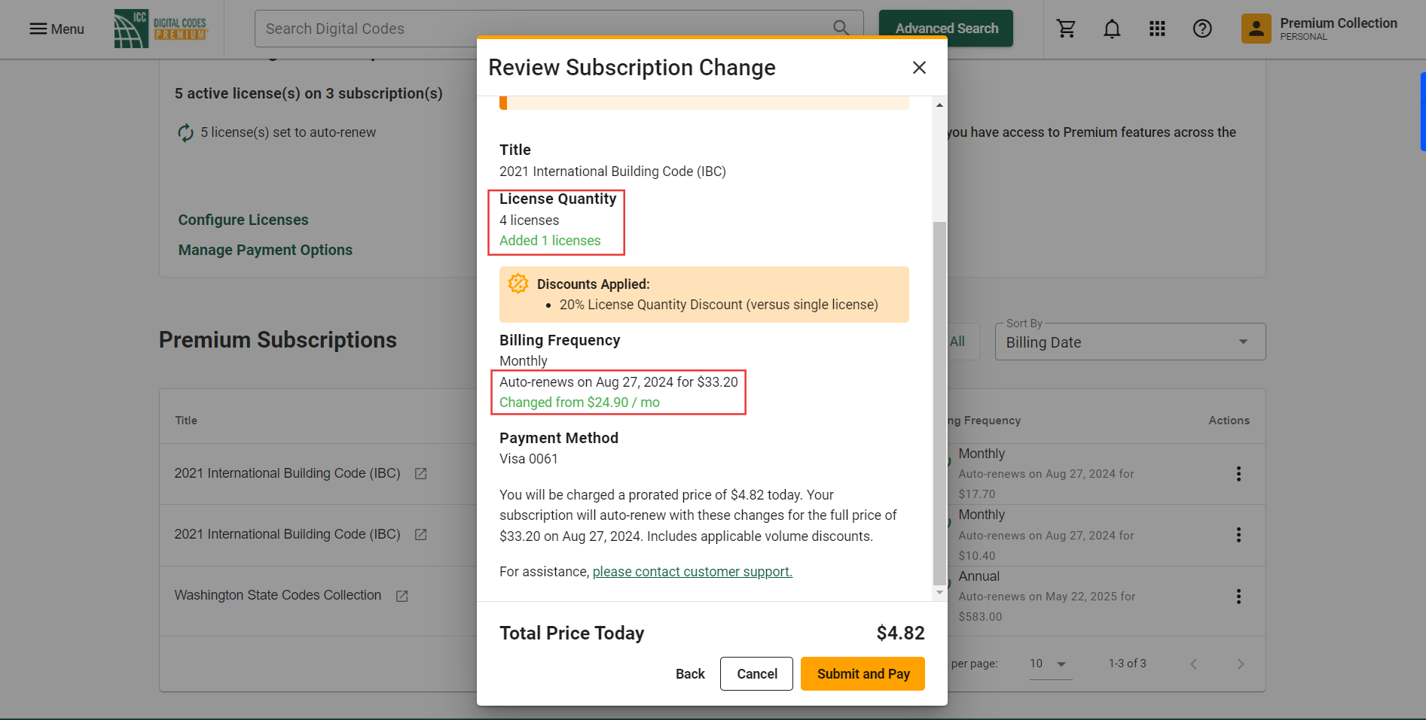Viewport: 1426px width, 720px height.
Task: Click Washington State Codes Collection title
Action: pyautogui.click(x=278, y=595)
